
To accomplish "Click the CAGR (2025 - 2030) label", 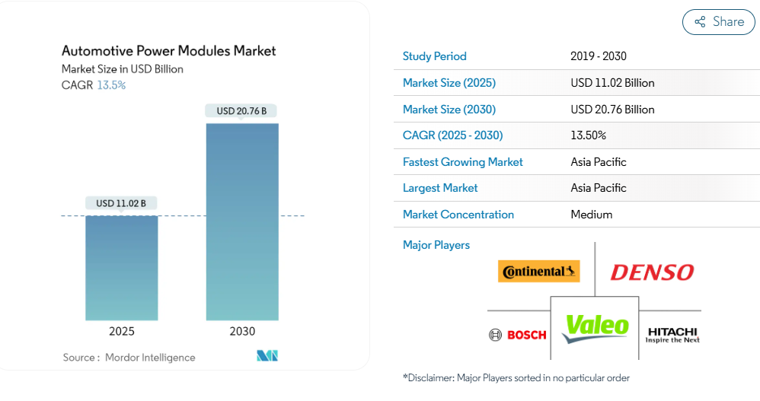I will pyautogui.click(x=452, y=135).
